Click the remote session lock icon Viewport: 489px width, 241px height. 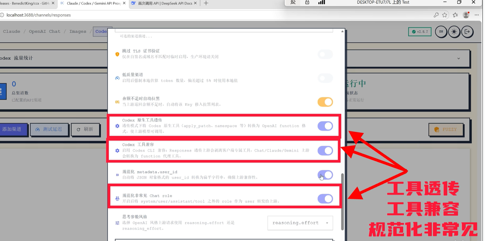[x=307, y=2]
